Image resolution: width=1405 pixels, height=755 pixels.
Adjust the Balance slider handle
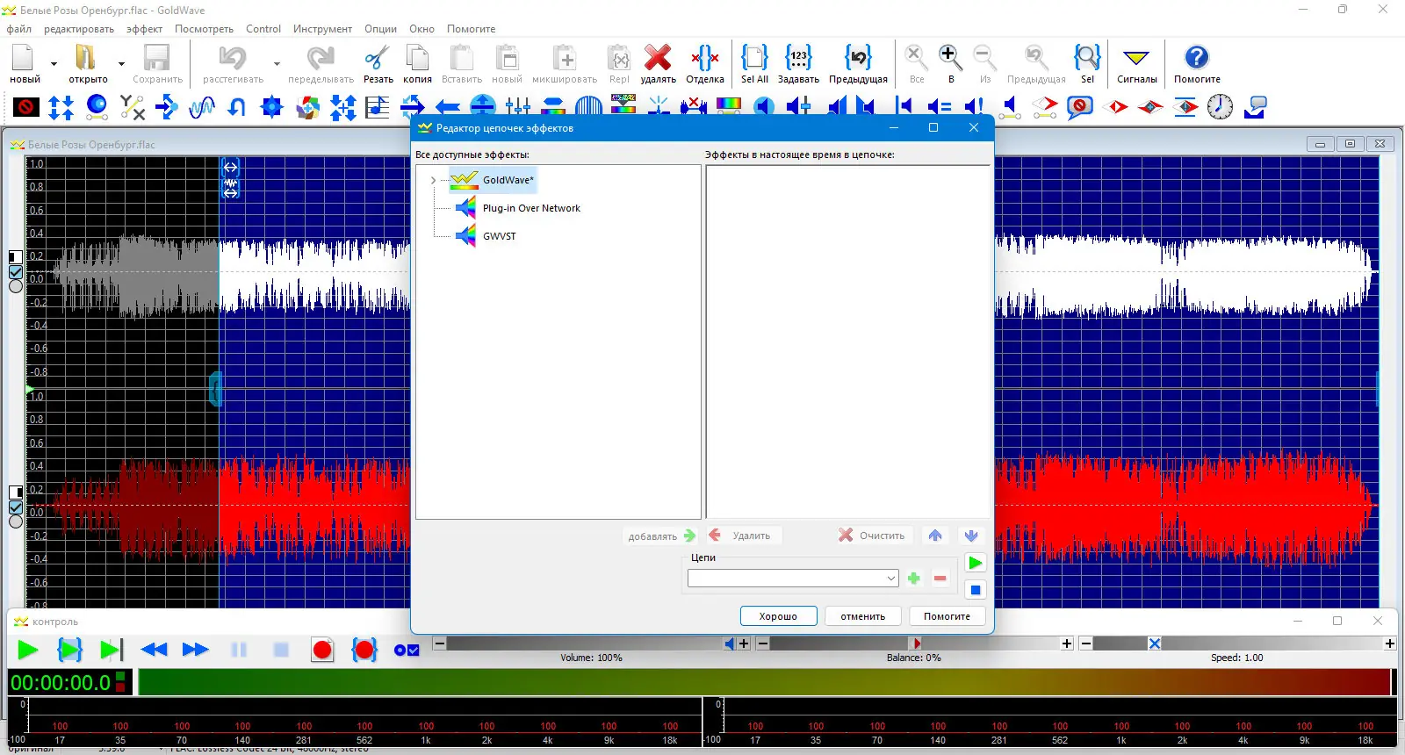[x=915, y=644]
